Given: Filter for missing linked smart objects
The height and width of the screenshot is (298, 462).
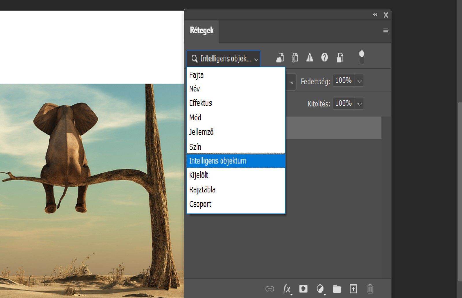Looking at the screenshot, I should (325, 57).
